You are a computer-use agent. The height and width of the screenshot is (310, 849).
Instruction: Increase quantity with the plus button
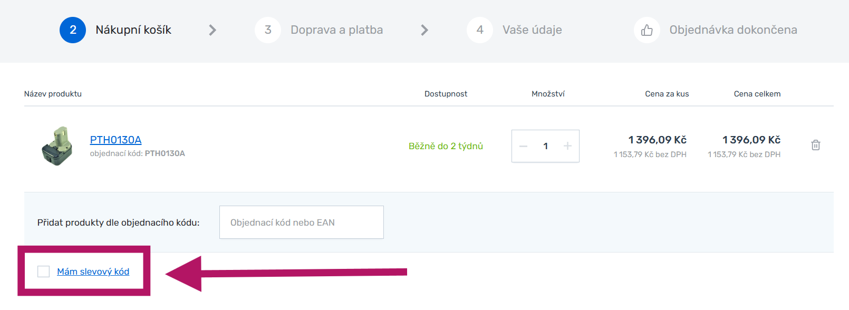point(567,146)
